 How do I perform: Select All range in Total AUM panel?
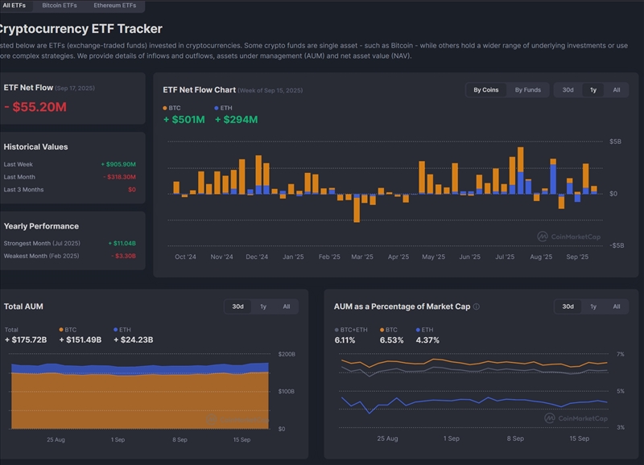click(x=286, y=307)
